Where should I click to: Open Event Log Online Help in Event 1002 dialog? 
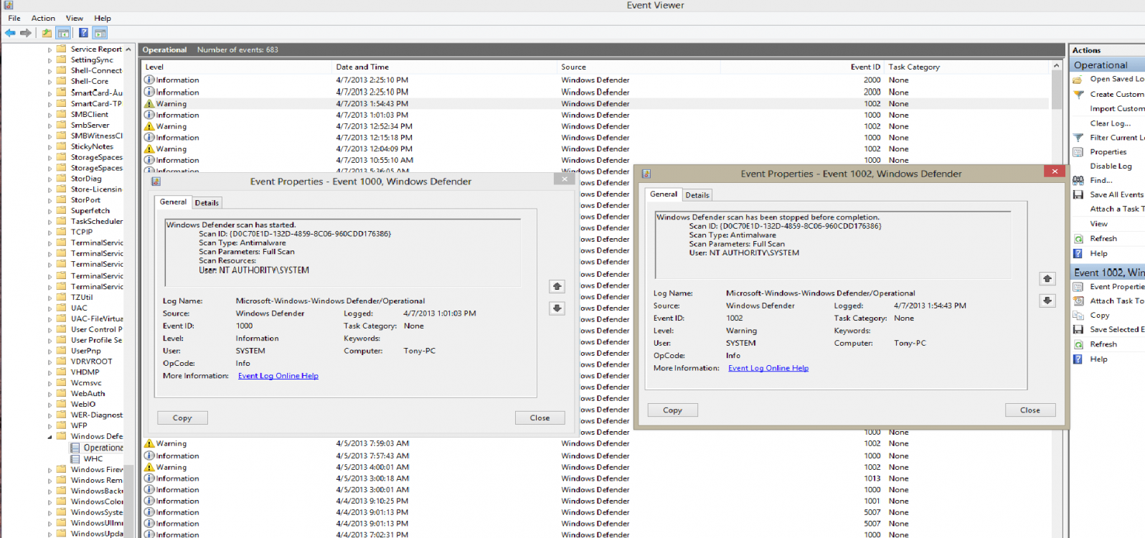coord(768,368)
